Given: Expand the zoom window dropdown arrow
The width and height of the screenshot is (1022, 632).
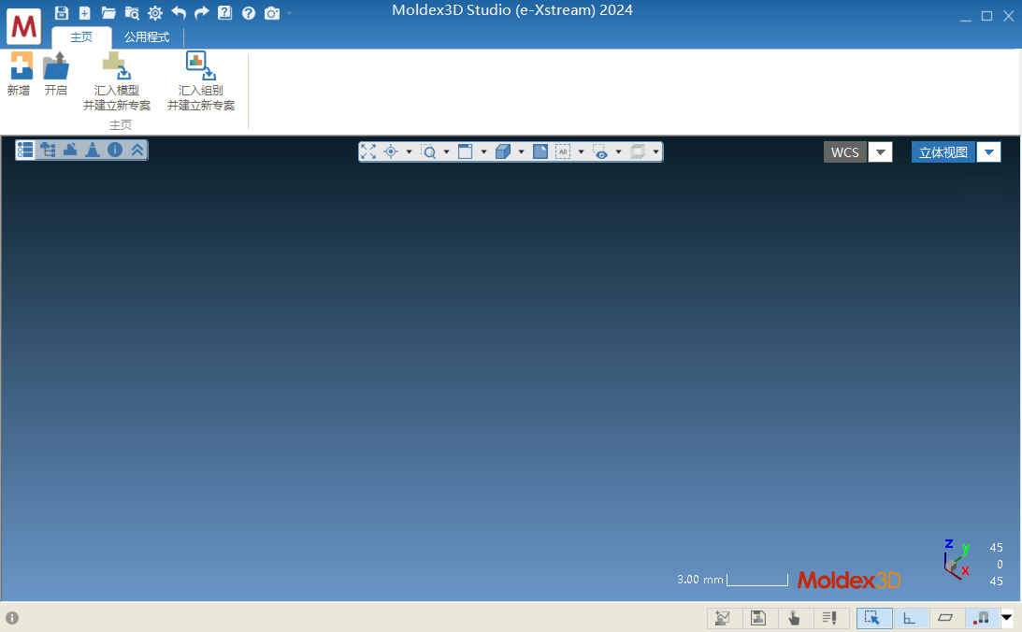Looking at the screenshot, I should (446, 151).
